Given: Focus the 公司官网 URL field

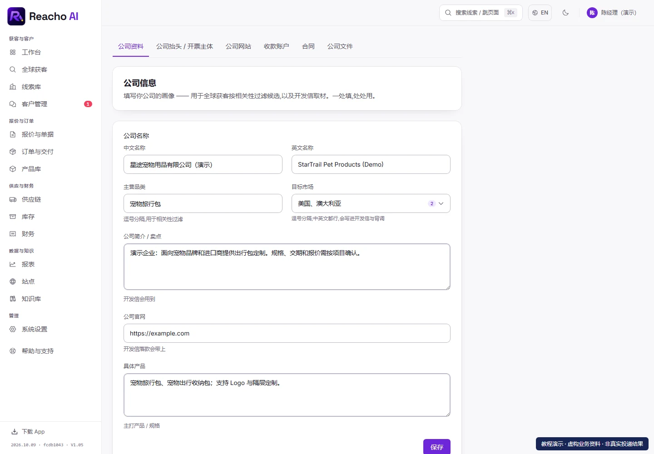Looking at the screenshot, I should click(287, 333).
